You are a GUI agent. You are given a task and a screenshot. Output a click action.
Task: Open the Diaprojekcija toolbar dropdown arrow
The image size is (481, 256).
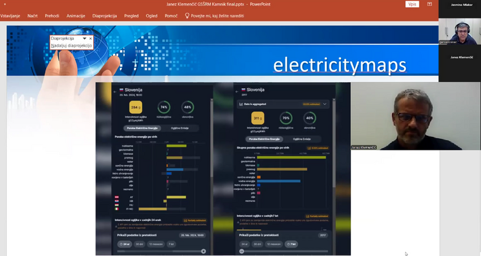tap(84, 38)
